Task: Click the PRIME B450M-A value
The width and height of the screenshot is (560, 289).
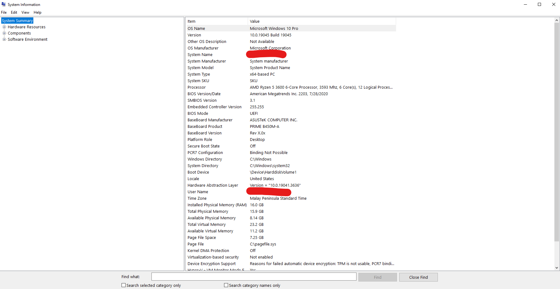Action: coord(265,126)
